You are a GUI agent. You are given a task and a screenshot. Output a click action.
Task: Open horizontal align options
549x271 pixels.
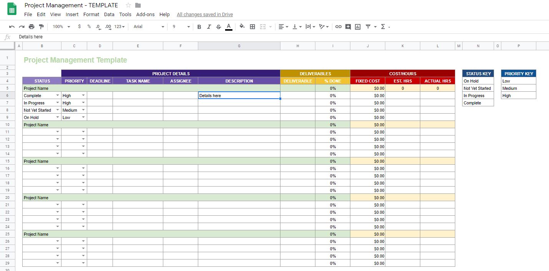[283, 26]
